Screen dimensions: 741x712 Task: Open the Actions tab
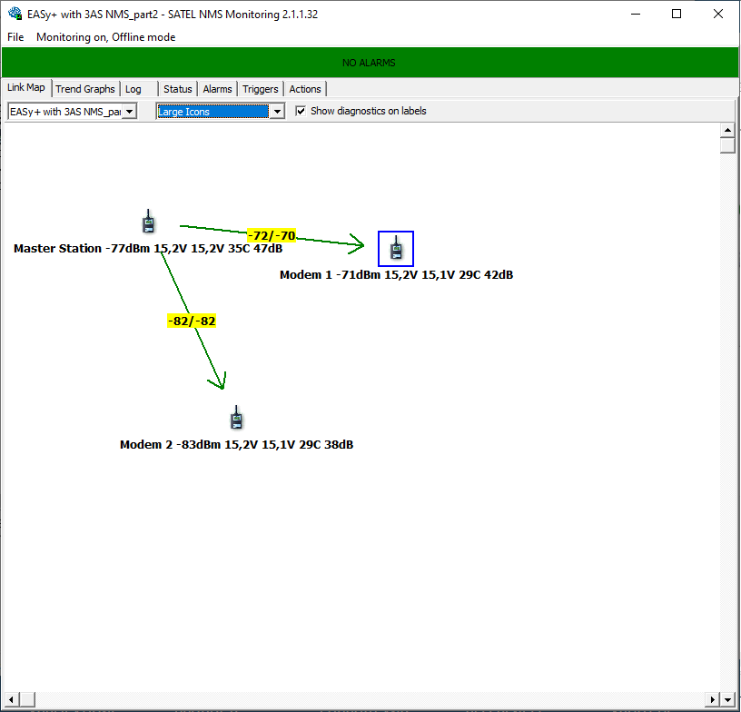pos(305,89)
